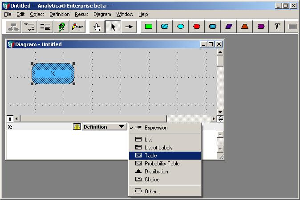Open the object window toolbar button

pos(45,27)
